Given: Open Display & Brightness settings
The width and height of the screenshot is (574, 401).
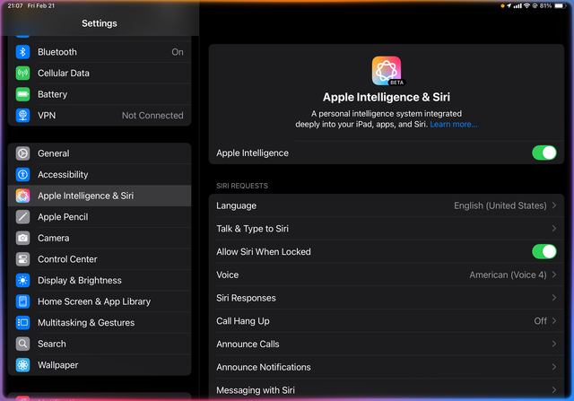Looking at the screenshot, I should [x=100, y=281].
